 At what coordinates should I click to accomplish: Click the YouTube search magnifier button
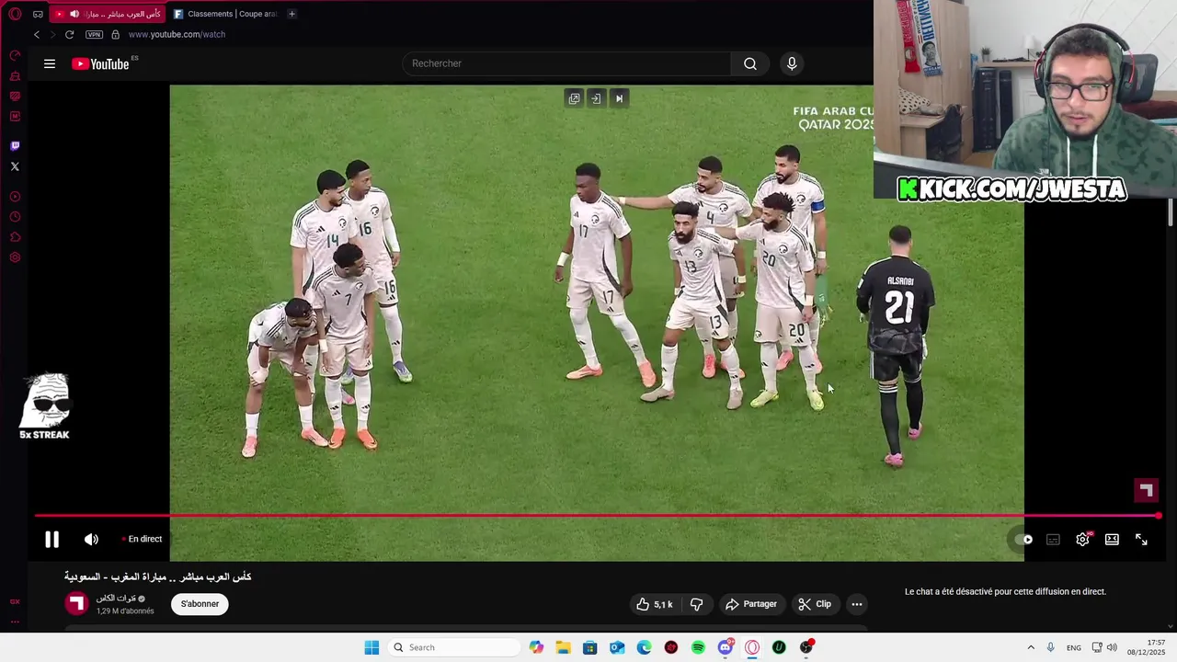pyautogui.click(x=750, y=63)
